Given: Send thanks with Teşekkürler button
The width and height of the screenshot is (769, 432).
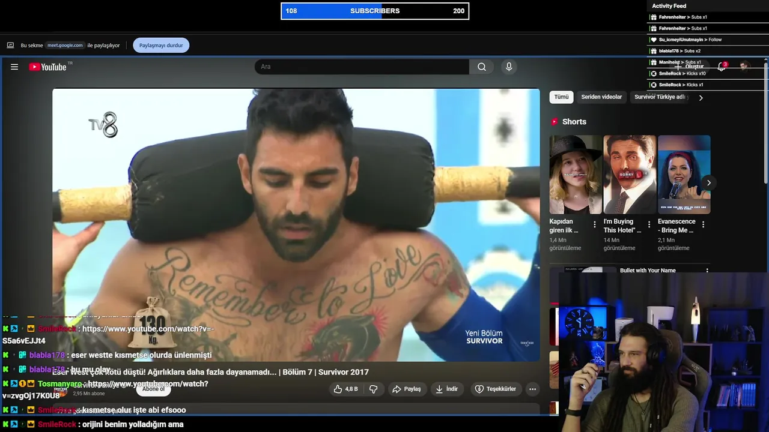Looking at the screenshot, I should pyautogui.click(x=496, y=389).
